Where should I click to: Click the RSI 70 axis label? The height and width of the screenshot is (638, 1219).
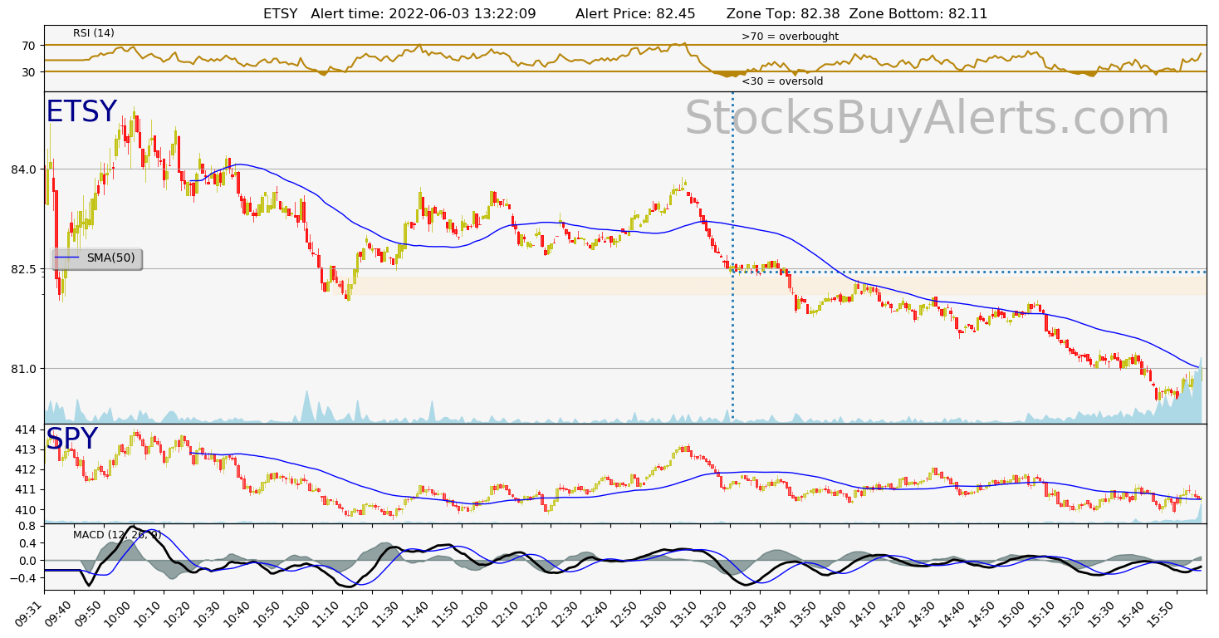point(29,45)
